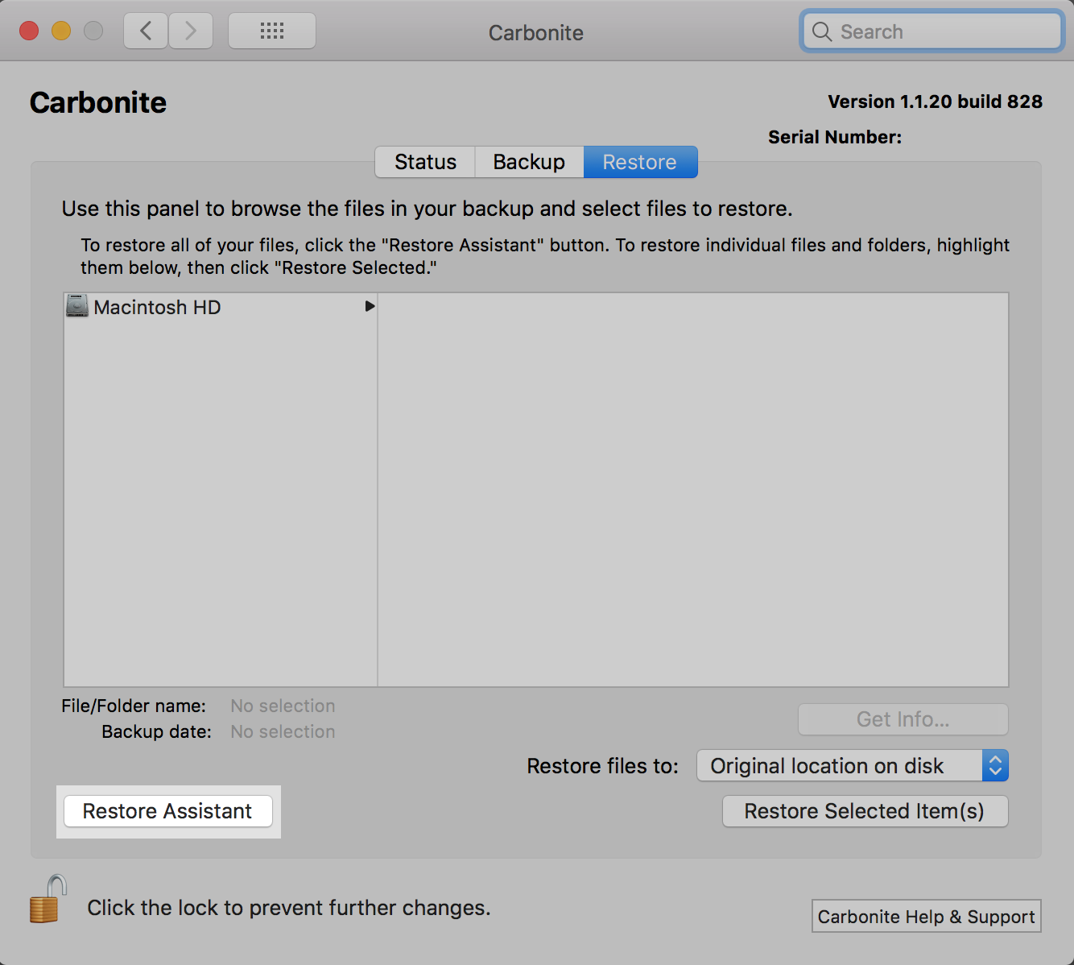The height and width of the screenshot is (965, 1074).
Task: Click Restore Selected Item(s) button
Action: [865, 811]
